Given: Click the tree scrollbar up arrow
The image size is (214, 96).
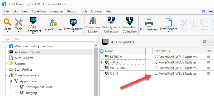Looking at the screenshot, I should tap(96, 45).
